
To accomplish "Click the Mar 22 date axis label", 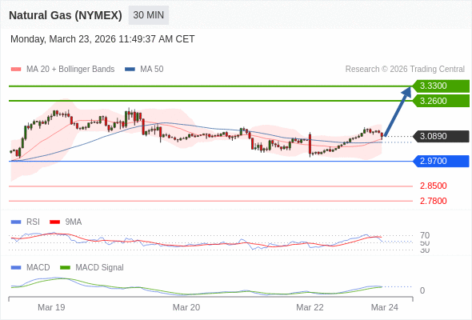I will [x=310, y=307].
